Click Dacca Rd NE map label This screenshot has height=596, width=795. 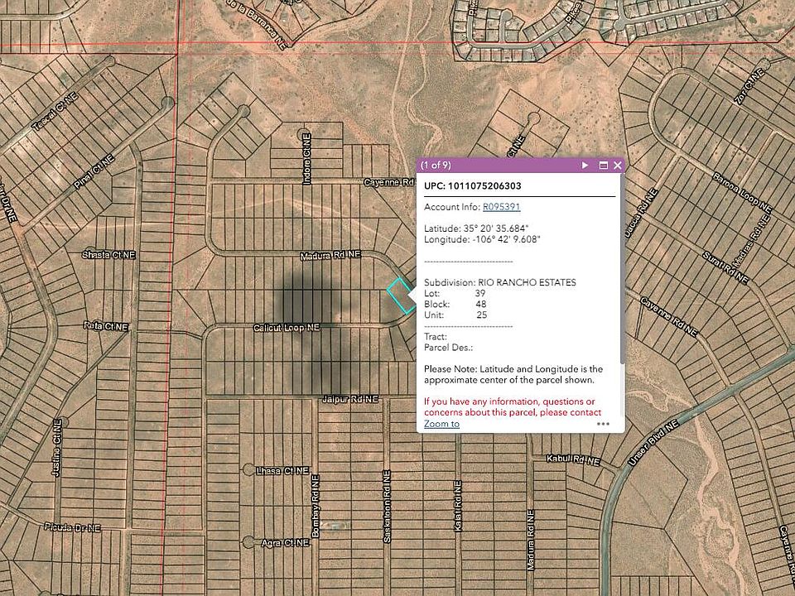[x=641, y=213]
